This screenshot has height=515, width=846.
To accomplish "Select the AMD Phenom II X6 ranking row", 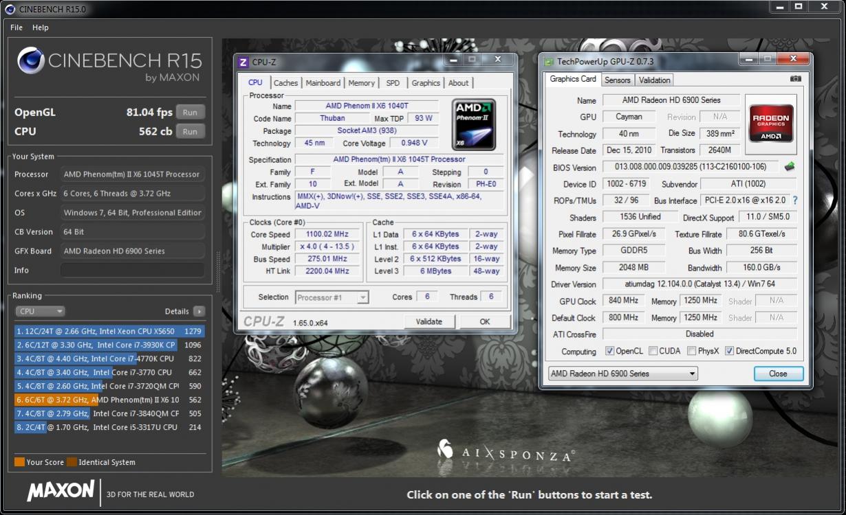I will pos(109,400).
